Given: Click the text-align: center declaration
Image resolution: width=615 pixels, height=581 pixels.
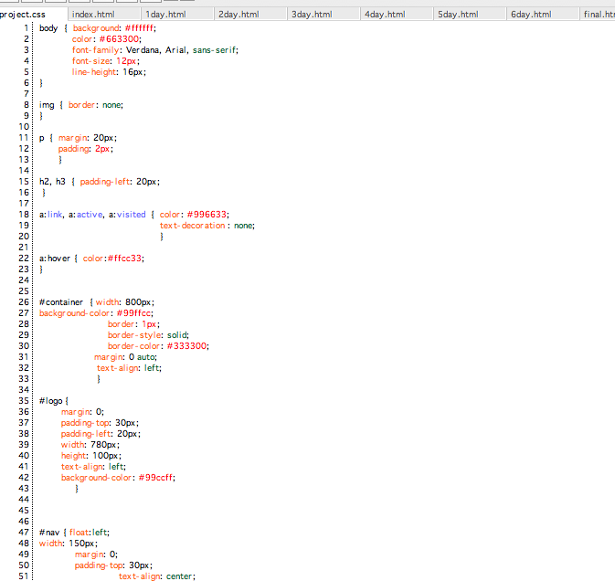Looking at the screenshot, I should [157, 576].
